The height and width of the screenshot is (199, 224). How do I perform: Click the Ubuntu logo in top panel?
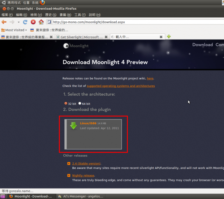(4, 2)
